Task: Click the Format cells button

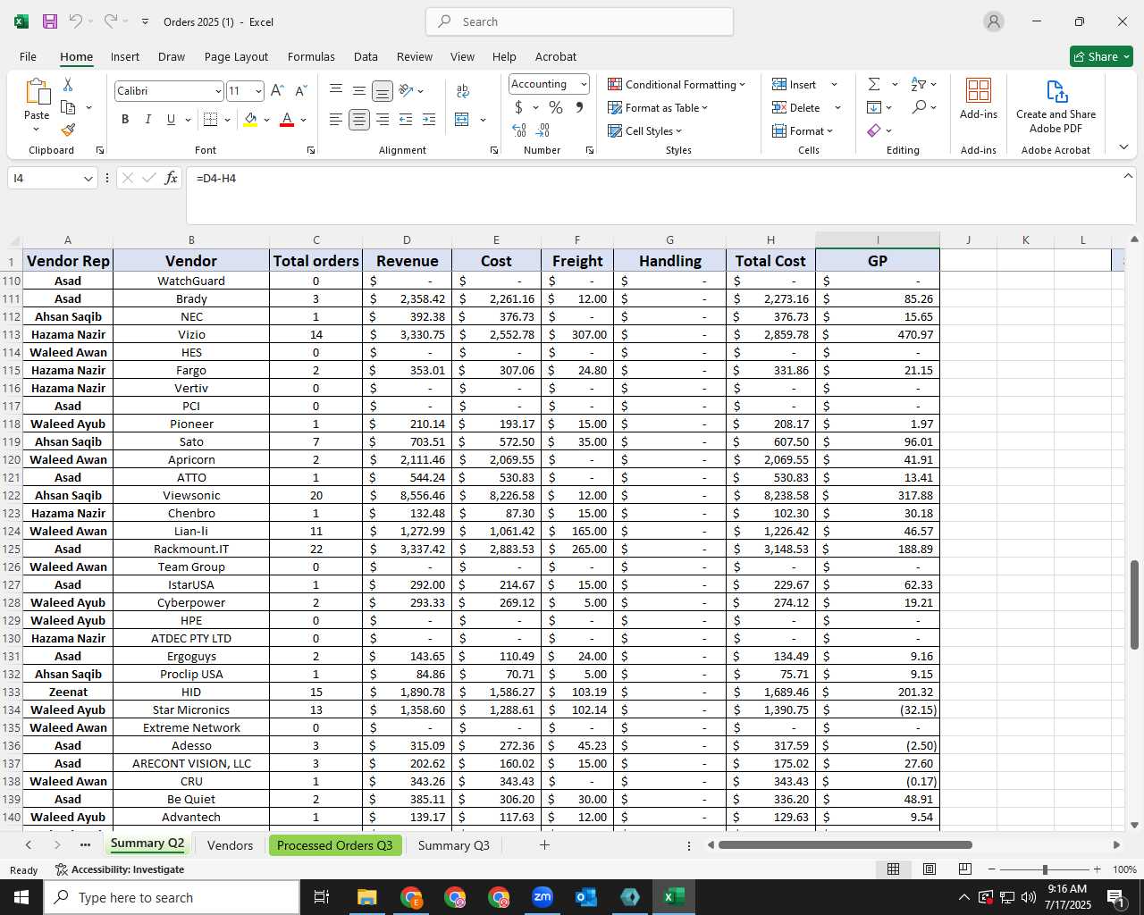Action: point(803,130)
